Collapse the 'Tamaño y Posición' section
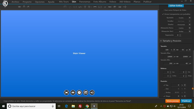 (x=161, y=41)
